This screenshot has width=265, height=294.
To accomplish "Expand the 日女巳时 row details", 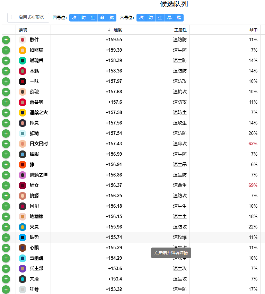I will (133, 144).
